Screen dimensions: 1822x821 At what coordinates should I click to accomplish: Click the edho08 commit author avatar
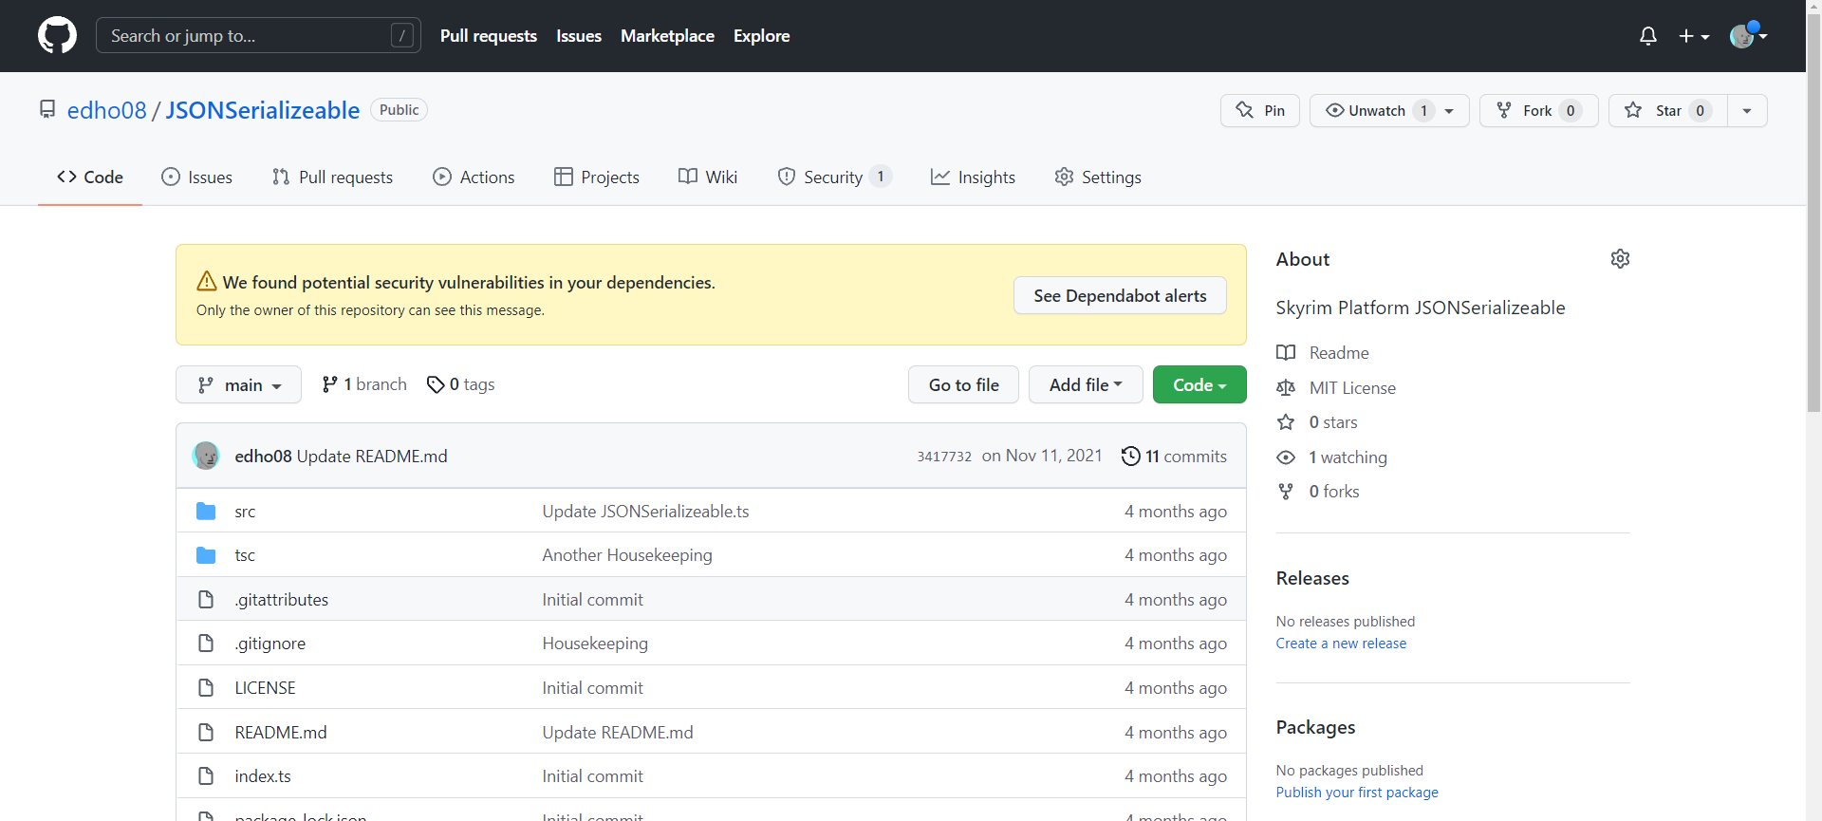pyautogui.click(x=206, y=457)
